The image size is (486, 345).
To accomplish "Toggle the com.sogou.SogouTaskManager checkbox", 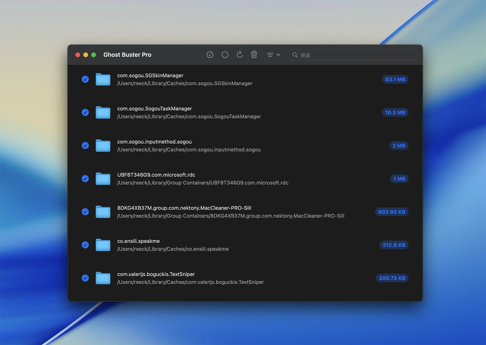I will click(85, 113).
